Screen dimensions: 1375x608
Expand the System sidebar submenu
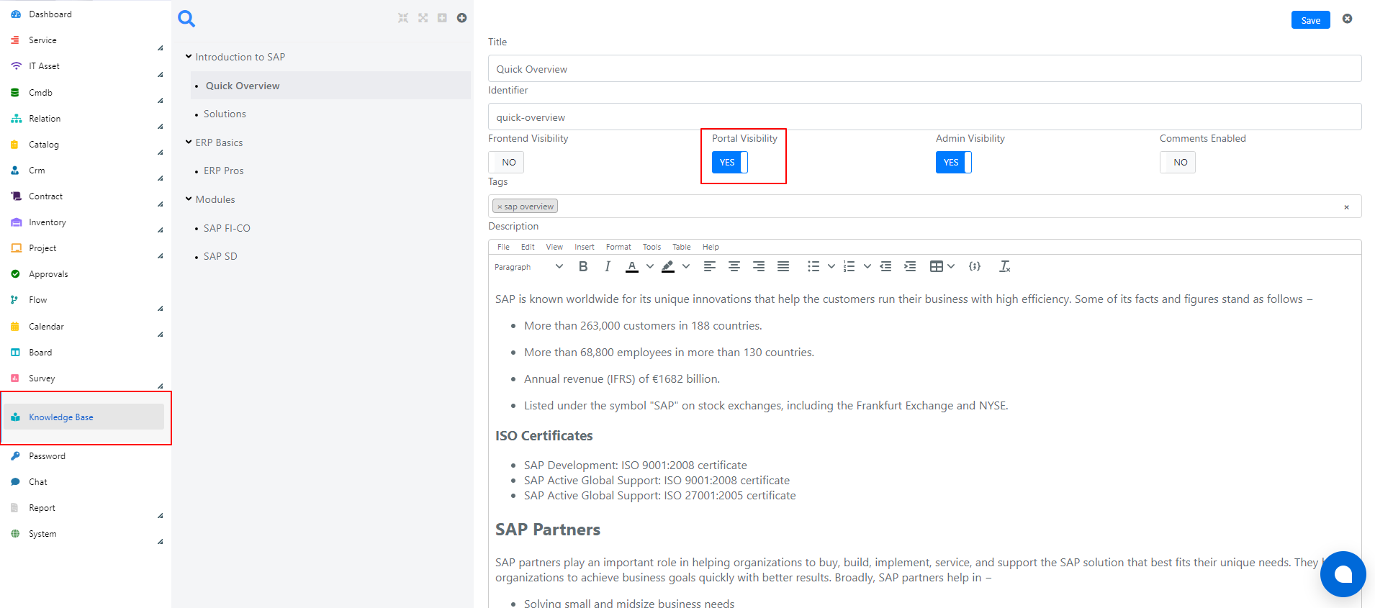160,542
